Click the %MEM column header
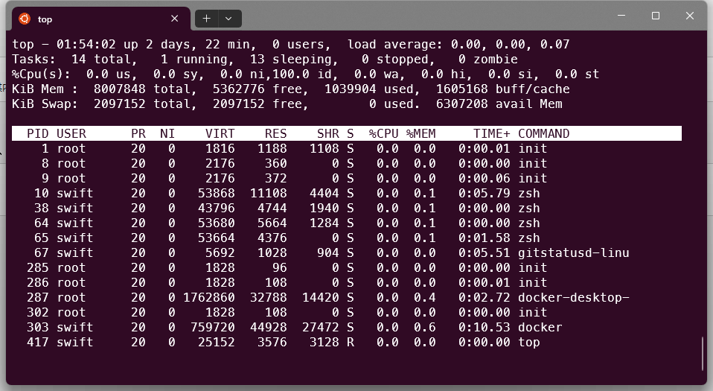The height and width of the screenshot is (391, 713). pyautogui.click(x=421, y=134)
